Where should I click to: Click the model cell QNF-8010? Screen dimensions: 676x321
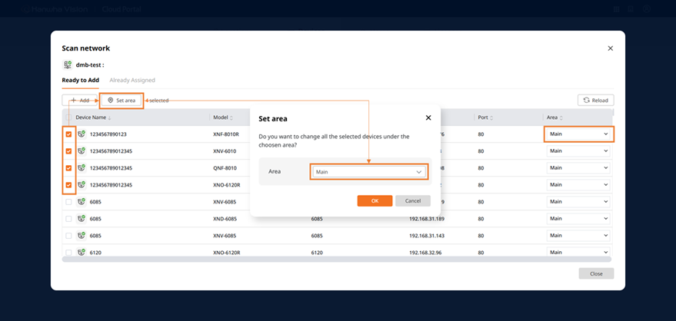[225, 168]
